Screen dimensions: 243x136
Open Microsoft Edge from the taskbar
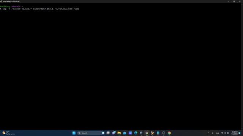coord(136,133)
